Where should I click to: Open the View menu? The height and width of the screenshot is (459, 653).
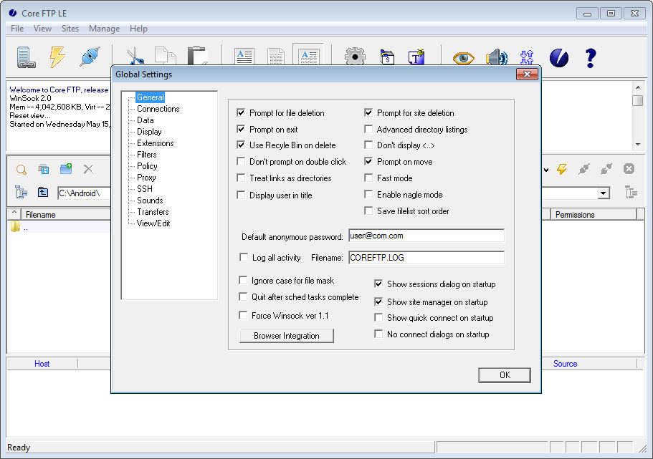pos(42,29)
